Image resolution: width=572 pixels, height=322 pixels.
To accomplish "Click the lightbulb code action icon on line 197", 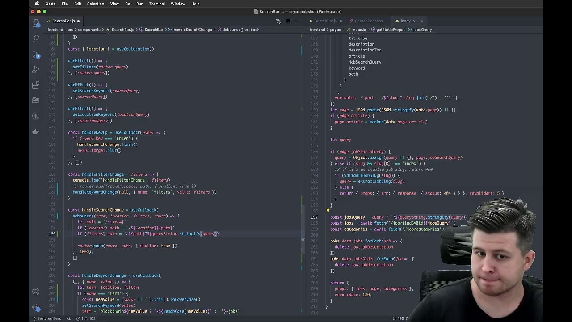I will pos(328,211).
